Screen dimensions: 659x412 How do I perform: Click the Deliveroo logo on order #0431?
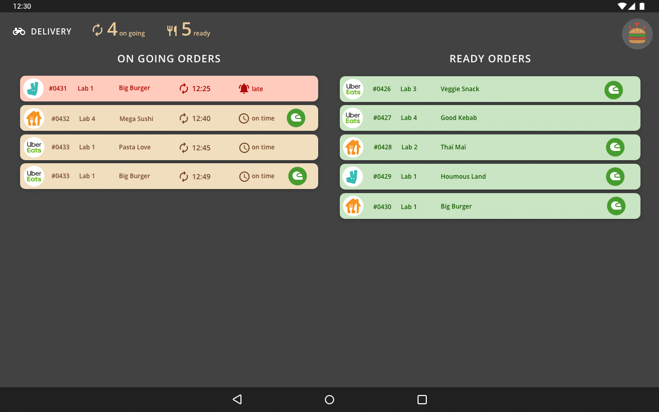[x=34, y=89]
